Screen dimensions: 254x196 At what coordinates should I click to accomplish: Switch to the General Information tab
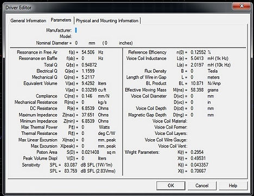point(28,21)
